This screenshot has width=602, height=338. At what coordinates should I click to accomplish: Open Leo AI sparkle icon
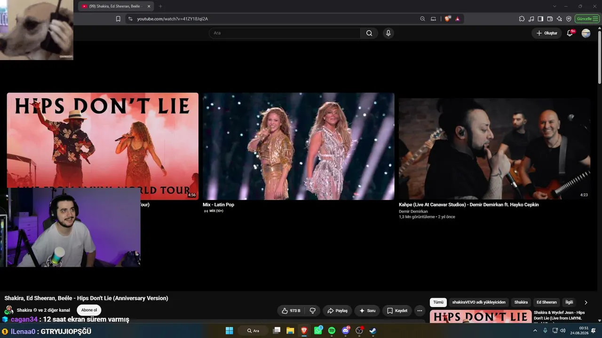[x=559, y=19]
